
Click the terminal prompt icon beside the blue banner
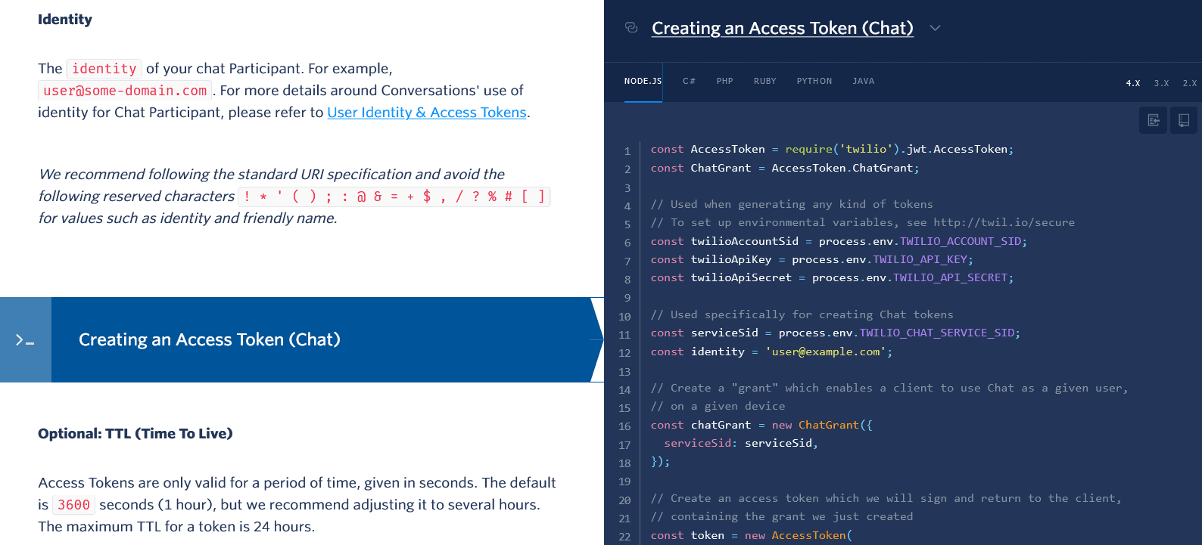(x=25, y=340)
